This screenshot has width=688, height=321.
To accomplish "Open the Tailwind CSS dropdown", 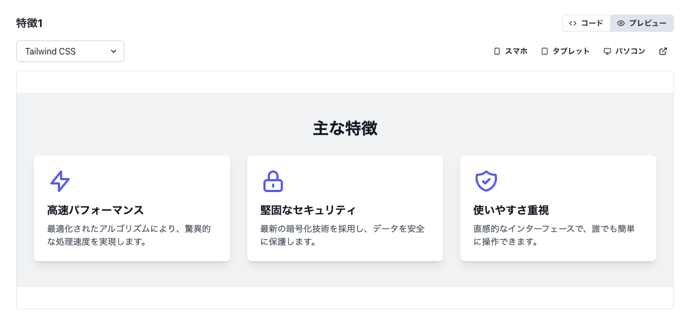I will click(70, 51).
